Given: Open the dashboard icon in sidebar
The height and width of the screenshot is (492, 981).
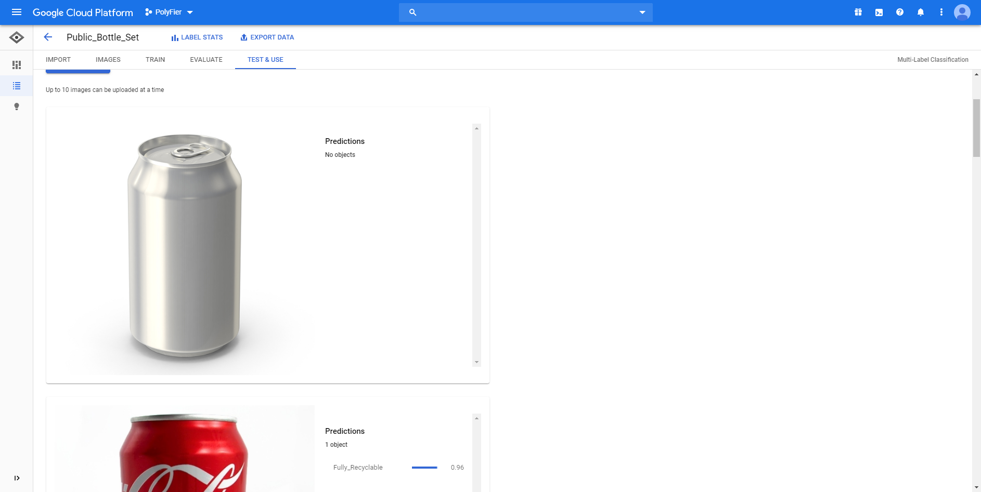Looking at the screenshot, I should [x=17, y=65].
